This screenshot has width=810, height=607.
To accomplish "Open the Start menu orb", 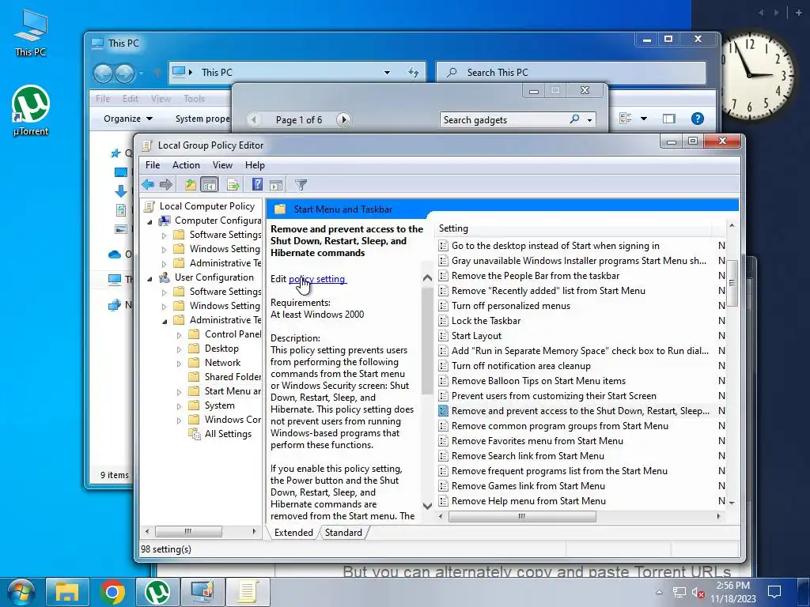I will pos(21,592).
